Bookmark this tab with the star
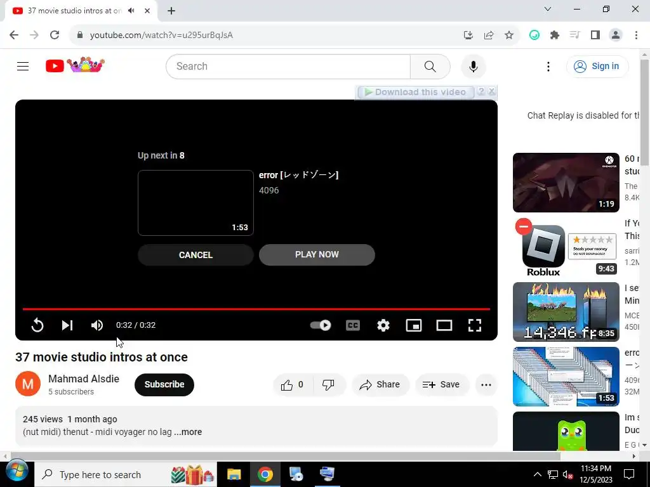 coord(509,36)
